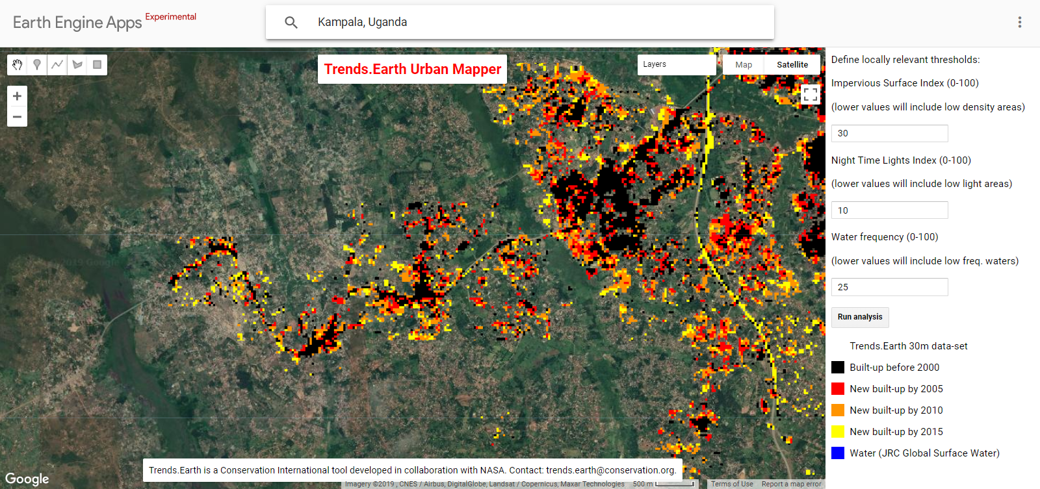The width and height of the screenshot is (1040, 489).
Task: Click red New built-up by 2005 swatch
Action: (838, 389)
